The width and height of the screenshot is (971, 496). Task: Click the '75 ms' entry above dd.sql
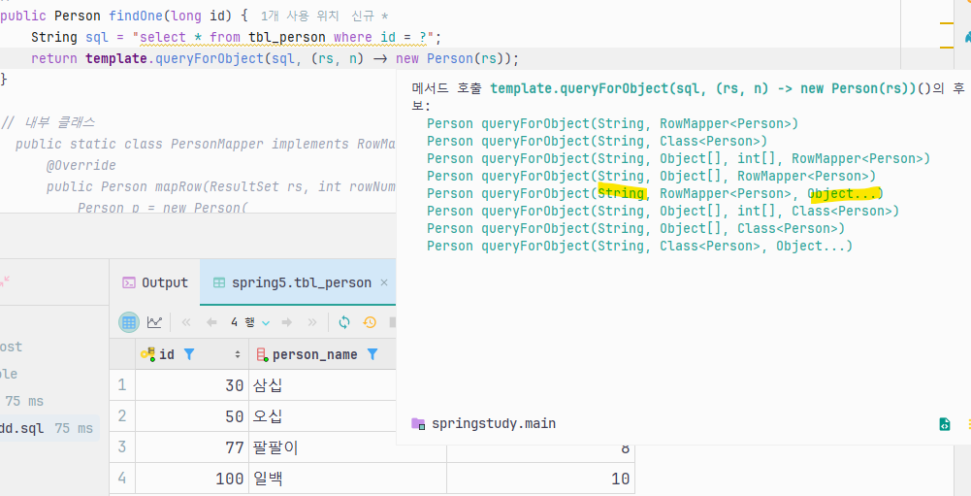pyautogui.click(x=24, y=401)
